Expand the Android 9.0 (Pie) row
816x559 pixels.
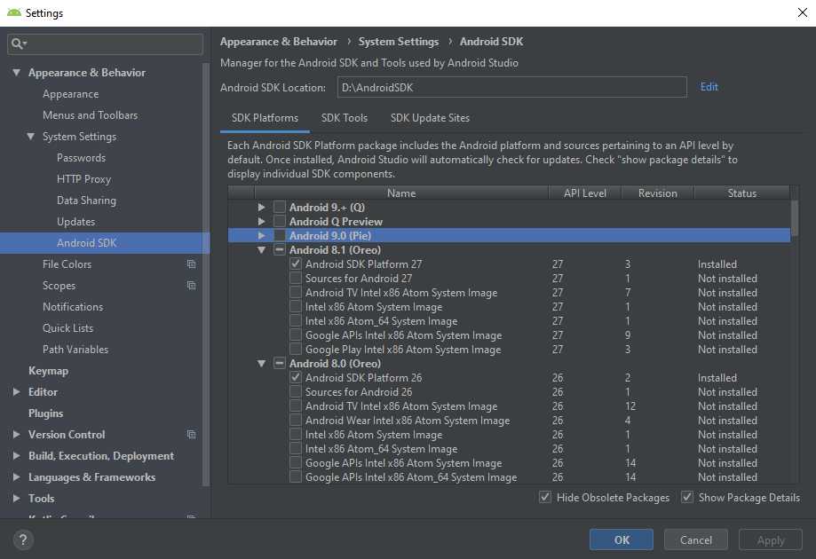click(261, 235)
